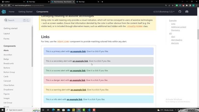
Task: Open Getting started in the sidebar
Action: (x=10, y=28)
